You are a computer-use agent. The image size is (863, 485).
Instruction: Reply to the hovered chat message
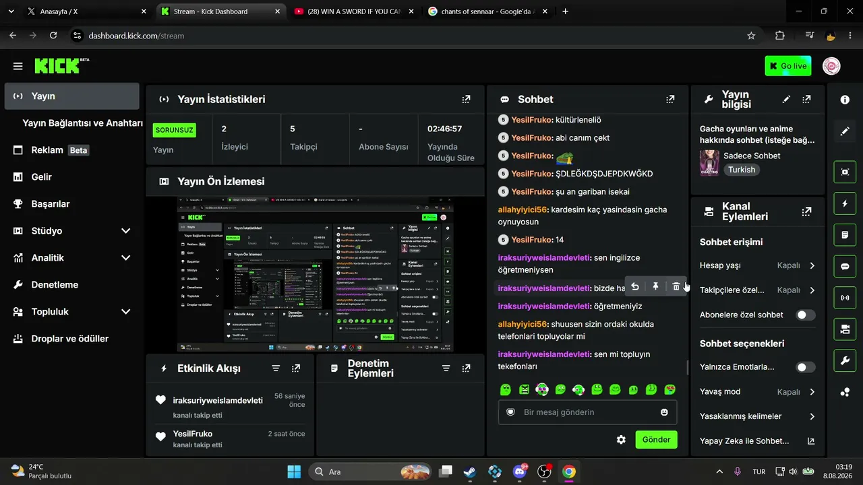coord(635,287)
